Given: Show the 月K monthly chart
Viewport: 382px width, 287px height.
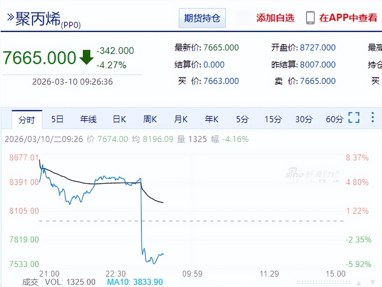Looking at the screenshot, I should [x=181, y=119].
